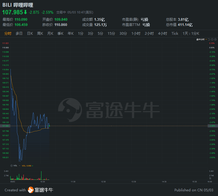Select the 3分 interval tab

pos(90,34)
